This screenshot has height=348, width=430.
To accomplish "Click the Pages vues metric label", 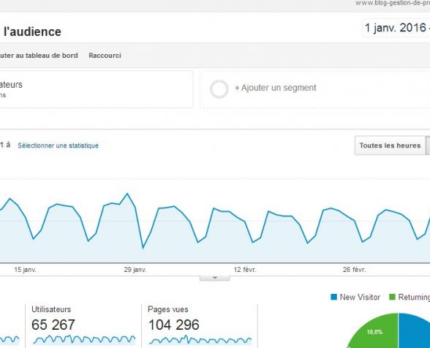I will pyautogui.click(x=168, y=309).
